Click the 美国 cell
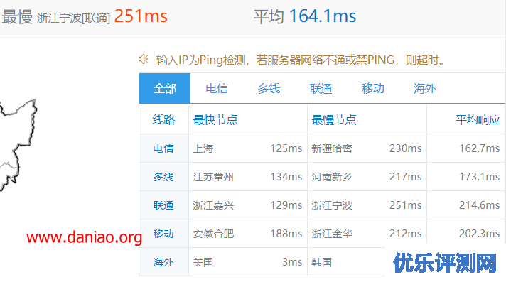The height and width of the screenshot is (282, 506). pyautogui.click(x=203, y=262)
